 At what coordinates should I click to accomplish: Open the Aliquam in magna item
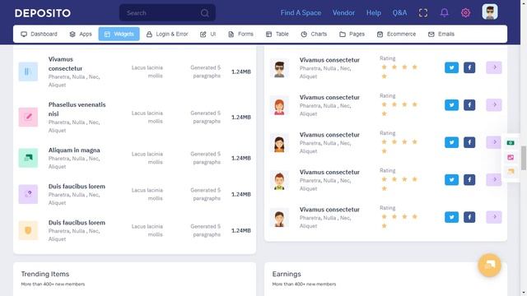[x=74, y=150]
